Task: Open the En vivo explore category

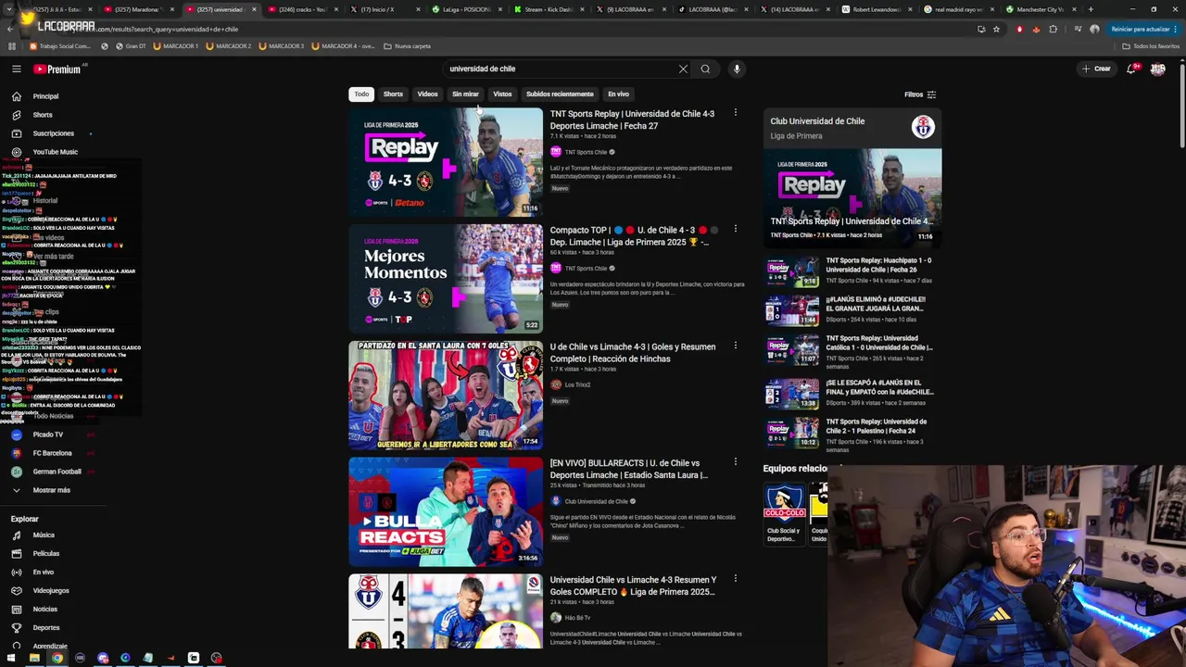Action: coord(43,573)
